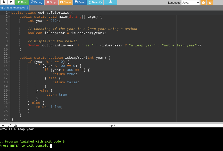Click the input section bar
The image size is (223, 151).
[x=112, y=125]
